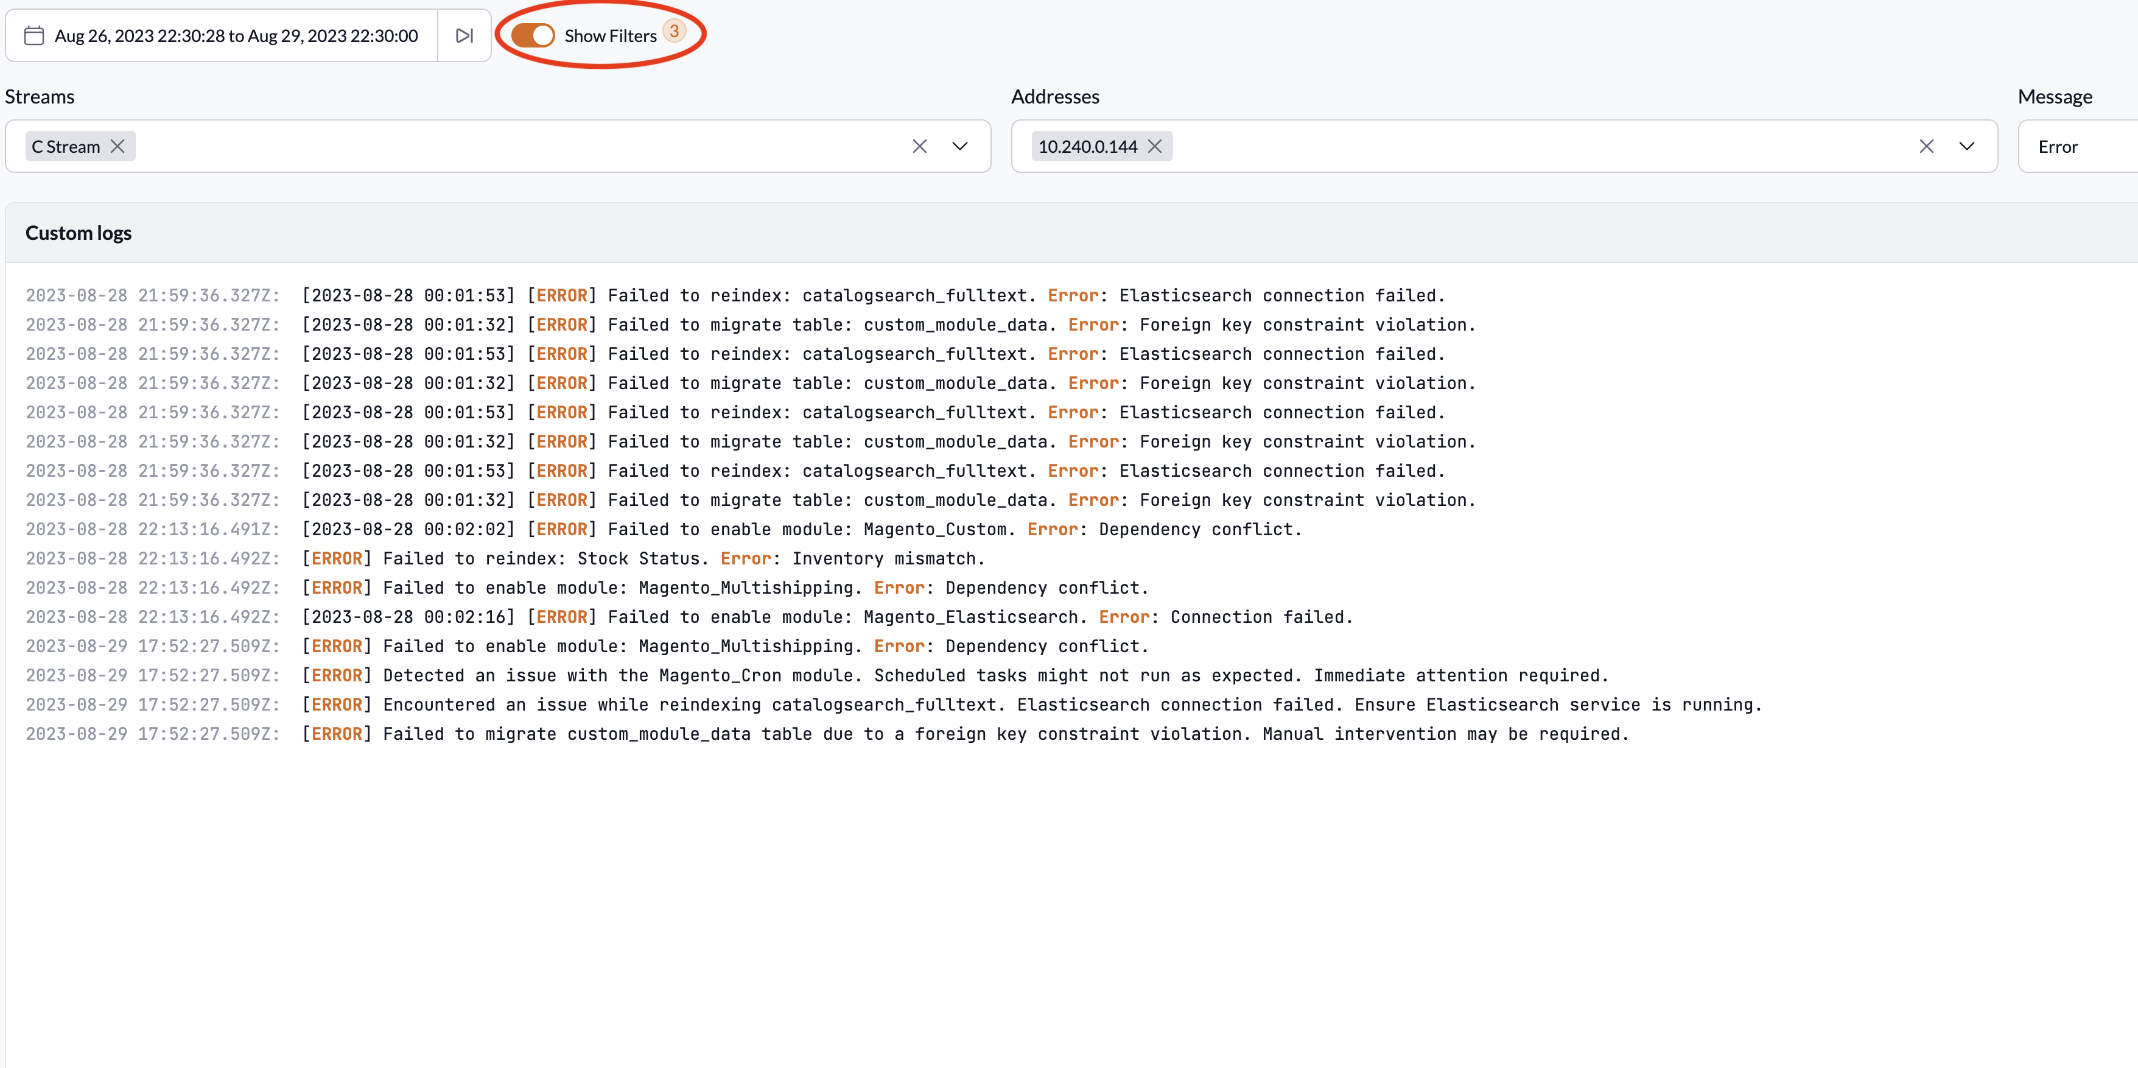Viewport: 2138px width, 1068px height.
Task: Clear all selected Streams
Action: point(919,146)
